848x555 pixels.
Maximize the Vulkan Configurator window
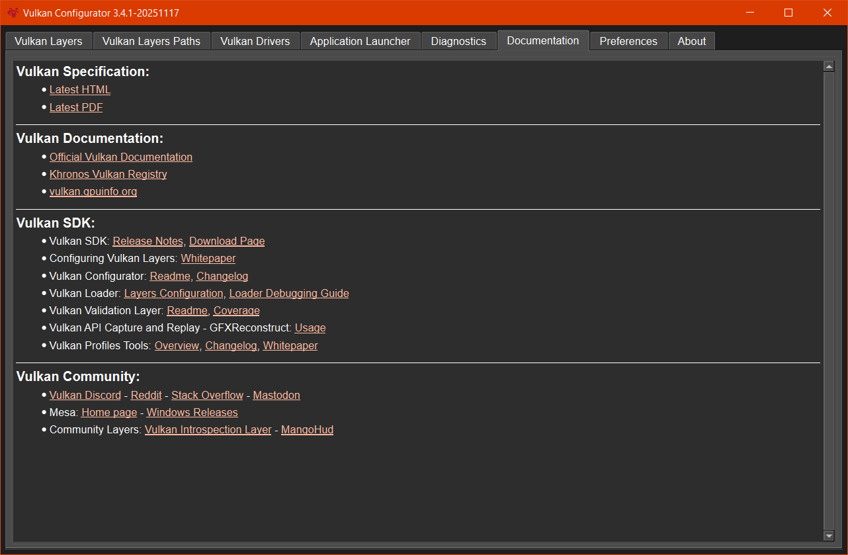(788, 13)
